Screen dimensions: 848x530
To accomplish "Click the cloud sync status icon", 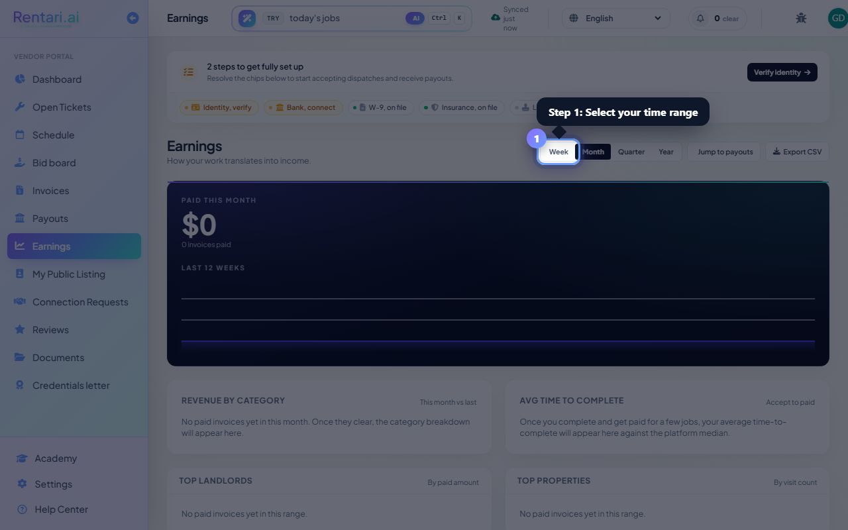I will click(495, 18).
